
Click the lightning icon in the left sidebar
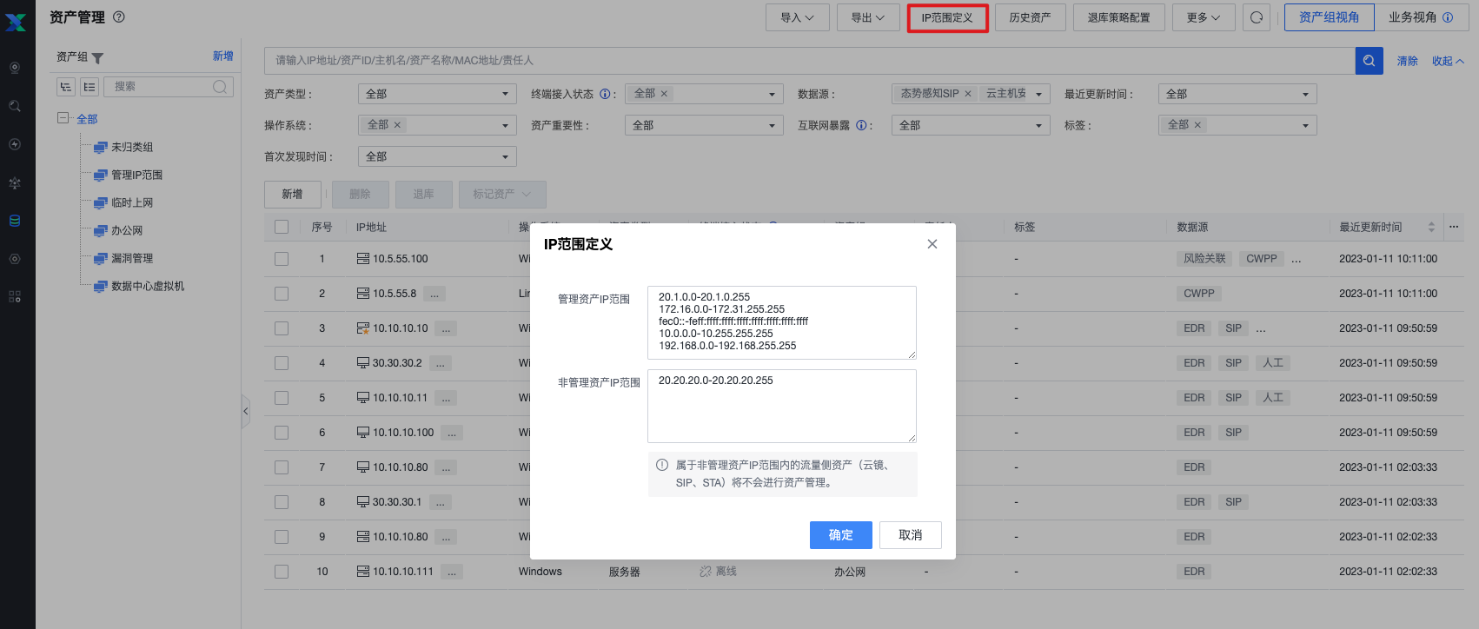coord(15,144)
